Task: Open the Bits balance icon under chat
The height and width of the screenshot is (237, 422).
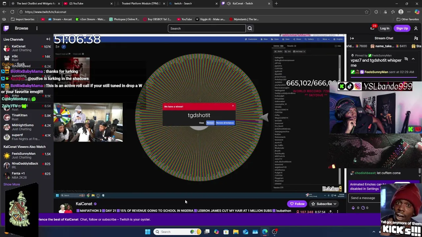Action: pos(353,208)
